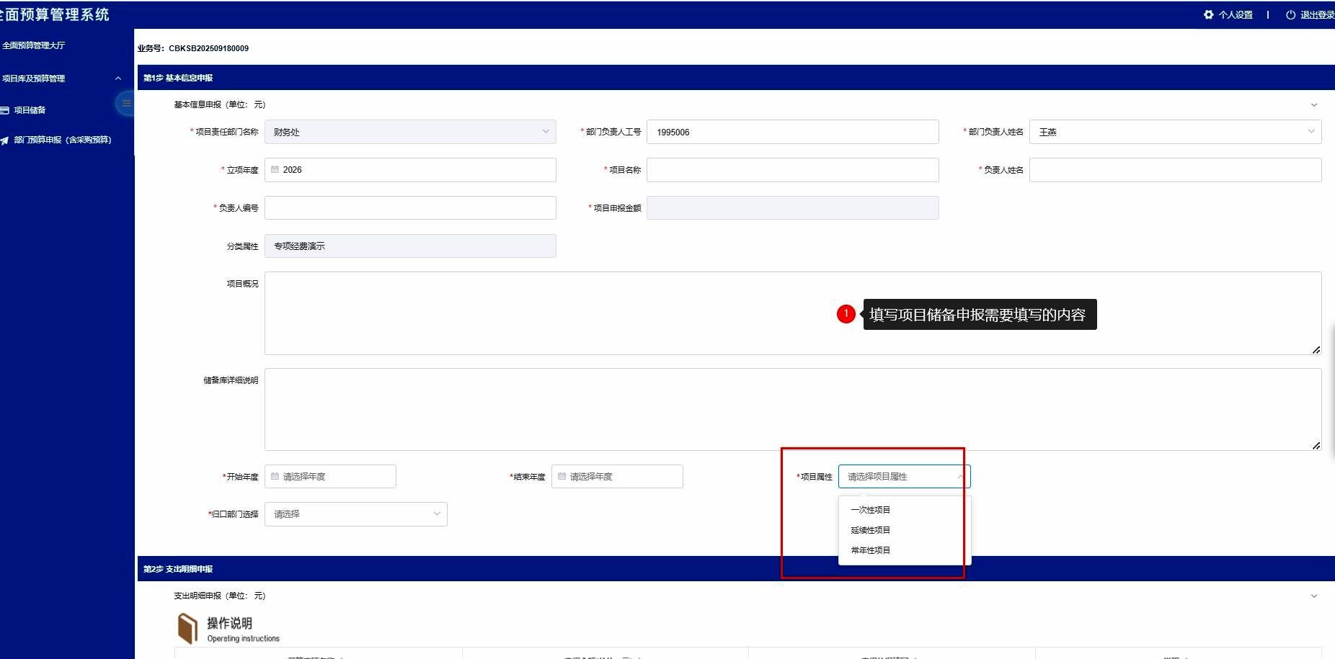
Task: Collapse the 基本信息申报 section chevron
Action: coord(1313,105)
